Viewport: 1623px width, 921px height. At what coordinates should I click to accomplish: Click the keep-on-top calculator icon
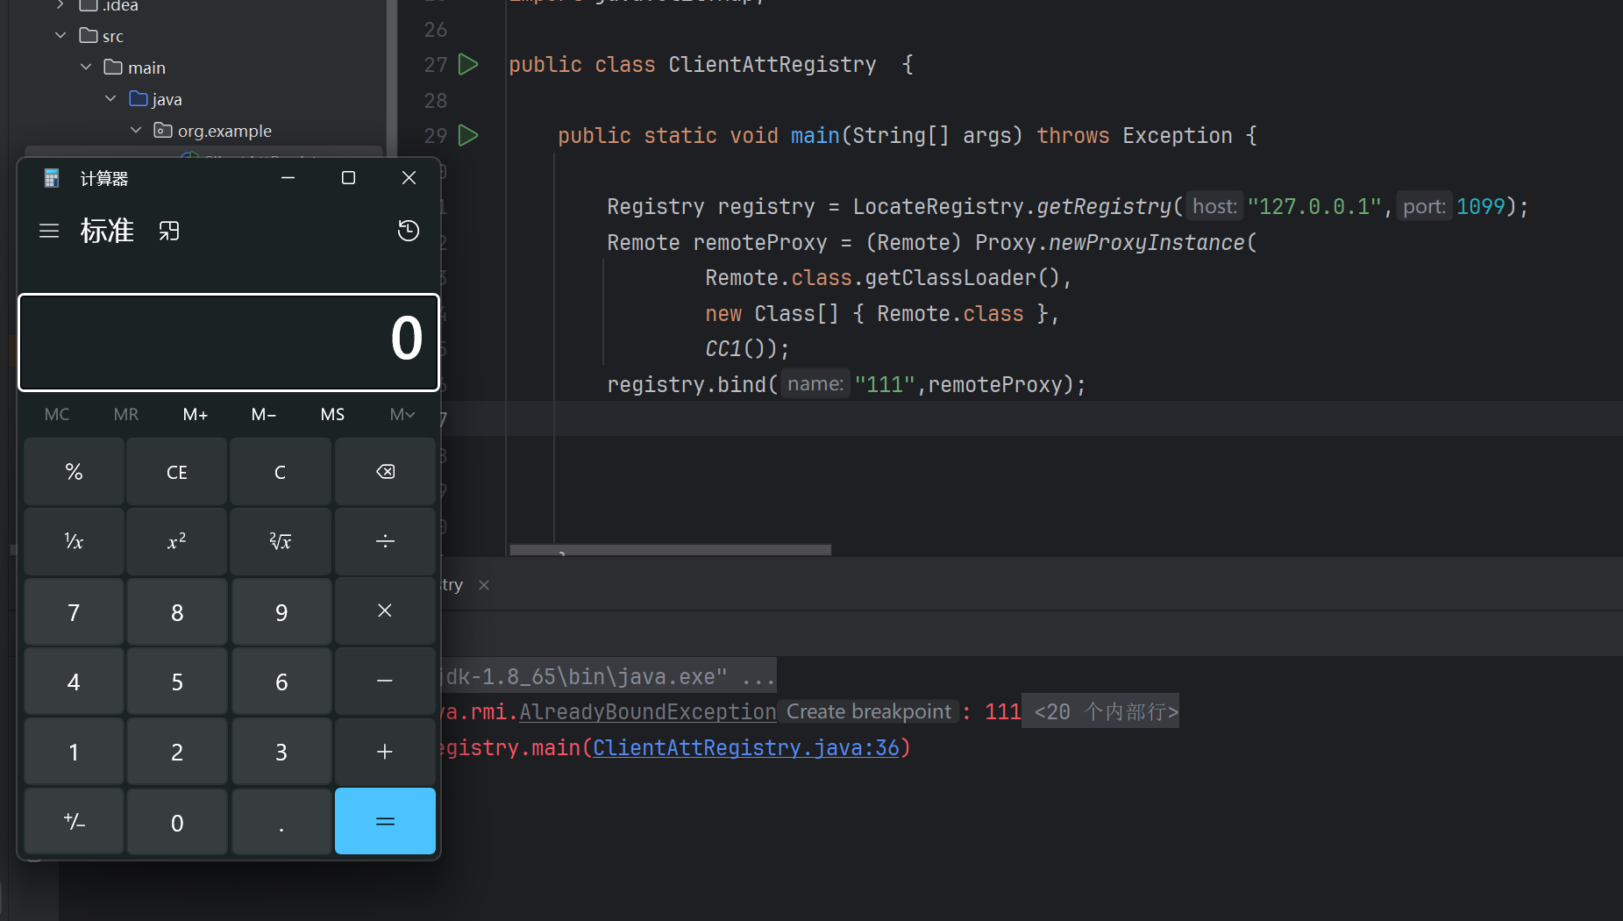click(169, 231)
